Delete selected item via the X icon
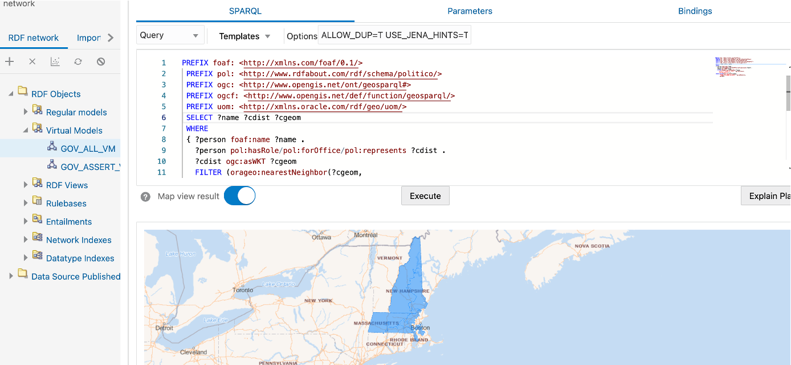The width and height of the screenshot is (791, 365). tap(32, 61)
